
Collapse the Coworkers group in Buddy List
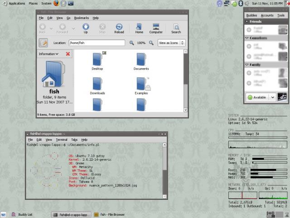point(246,38)
